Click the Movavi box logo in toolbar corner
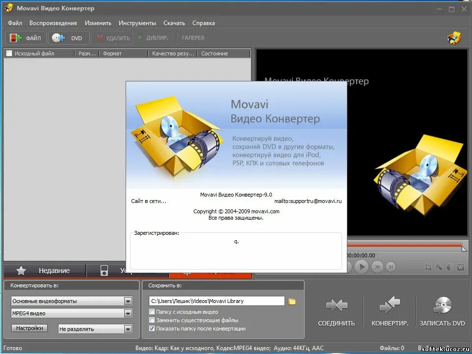472x354 pixels. coord(454,38)
